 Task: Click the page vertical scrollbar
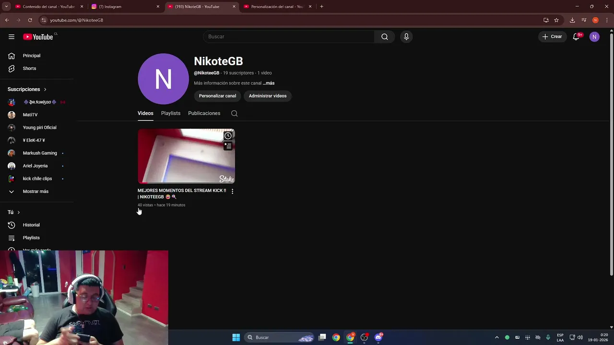point(611,153)
